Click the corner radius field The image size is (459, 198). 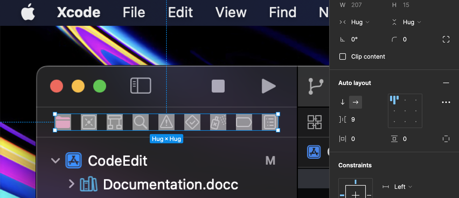click(405, 39)
